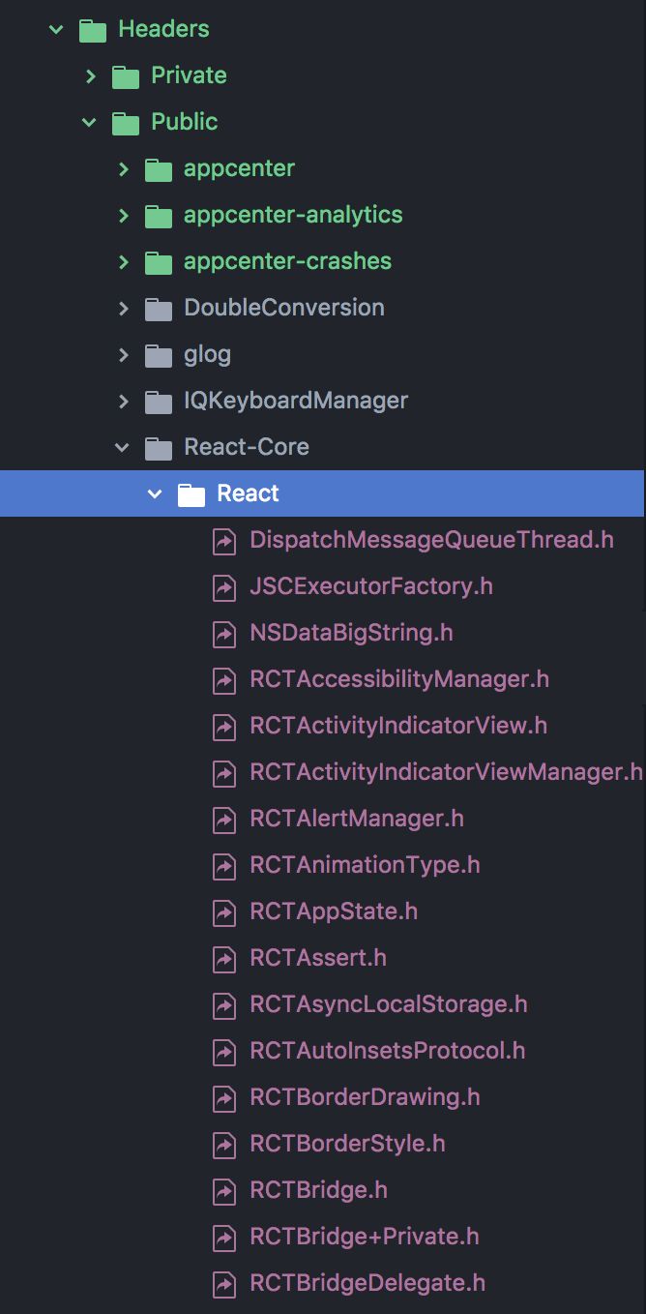Open file RCTBridgeDelegate.h
This screenshot has height=1314, width=646.
coord(367,1284)
